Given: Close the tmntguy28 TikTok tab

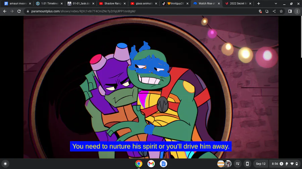Looking at the screenshot, I should tap(187, 3).
